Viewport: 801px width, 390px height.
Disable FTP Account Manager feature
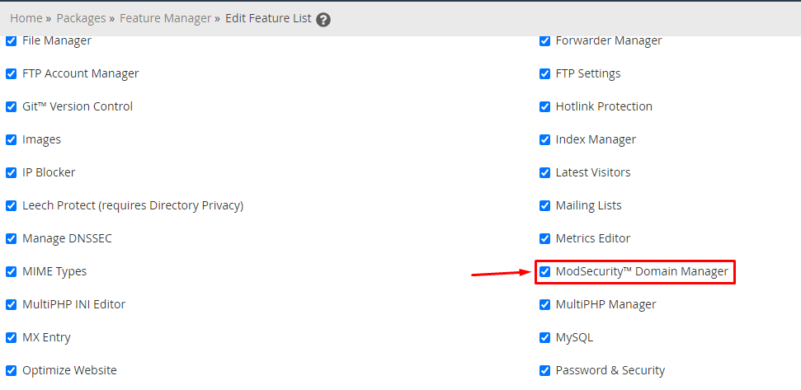(12, 74)
